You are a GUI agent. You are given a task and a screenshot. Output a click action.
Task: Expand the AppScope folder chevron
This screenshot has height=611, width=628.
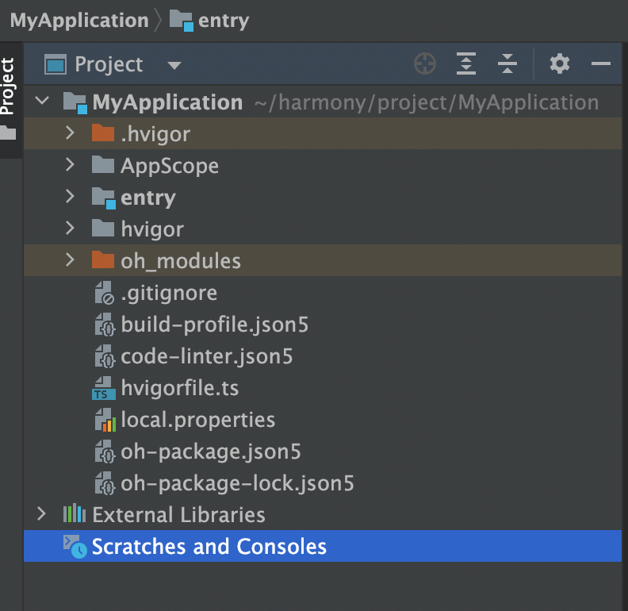(70, 164)
